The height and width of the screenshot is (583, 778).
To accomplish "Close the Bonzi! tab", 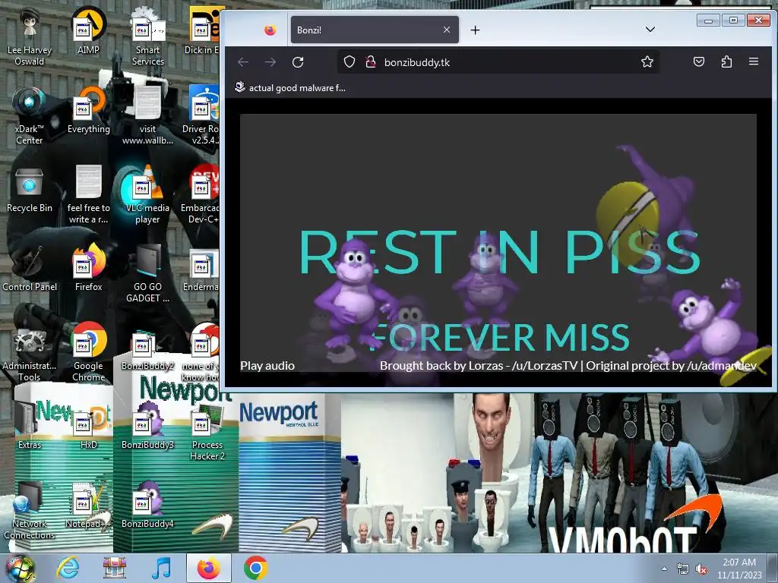I will 447,30.
